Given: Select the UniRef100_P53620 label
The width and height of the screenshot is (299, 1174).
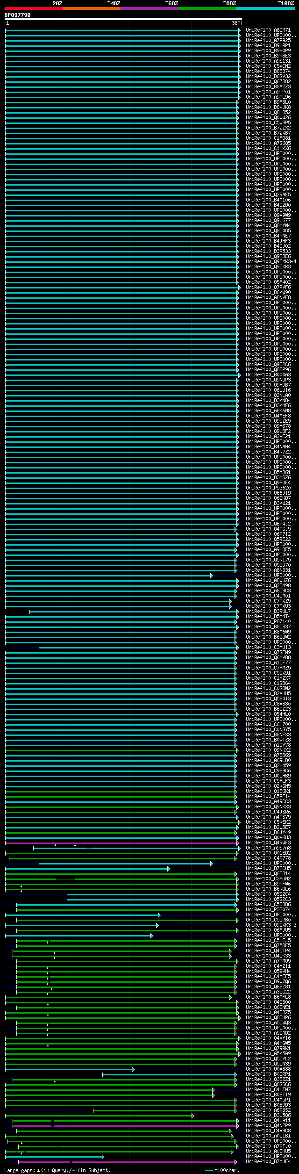Looking at the screenshot, I should click(x=268, y=488).
